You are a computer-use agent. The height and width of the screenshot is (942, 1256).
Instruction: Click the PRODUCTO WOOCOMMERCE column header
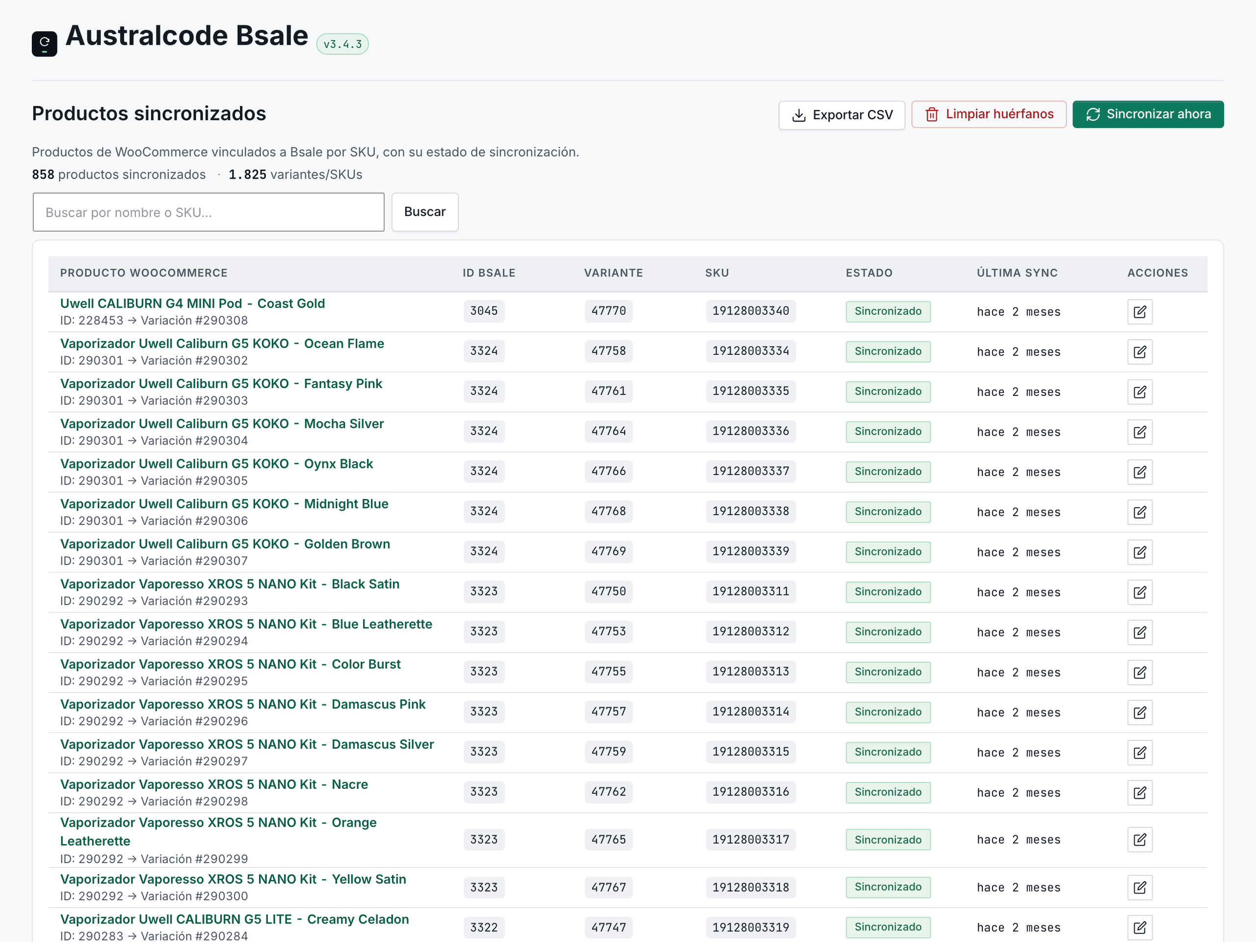point(144,273)
